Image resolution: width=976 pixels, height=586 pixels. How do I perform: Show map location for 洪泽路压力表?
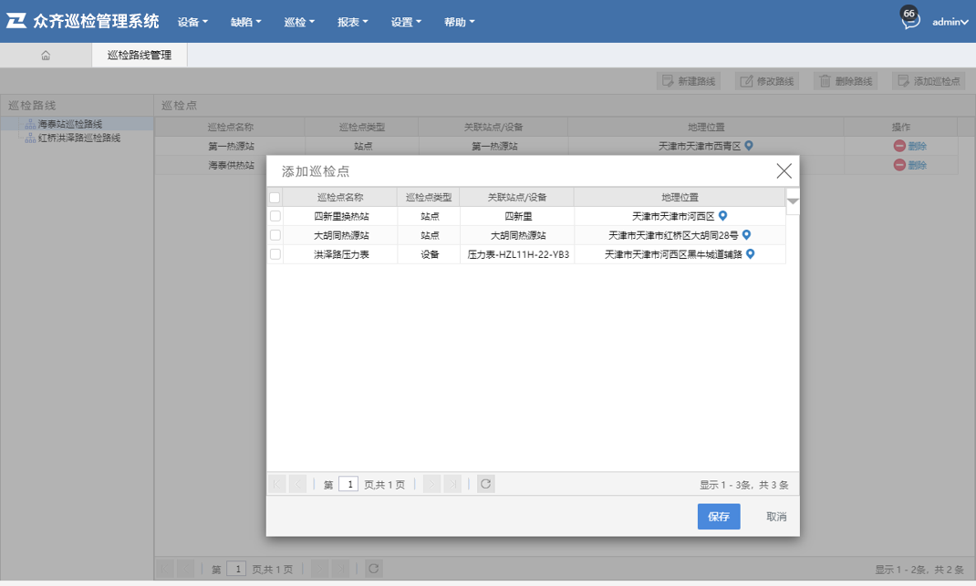(750, 253)
